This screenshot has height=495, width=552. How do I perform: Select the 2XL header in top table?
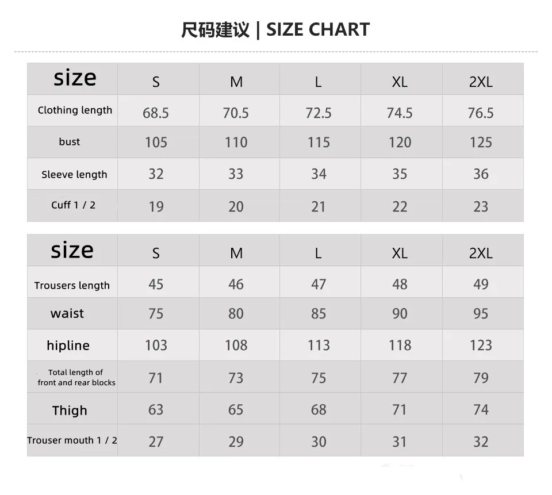pyautogui.click(x=481, y=82)
